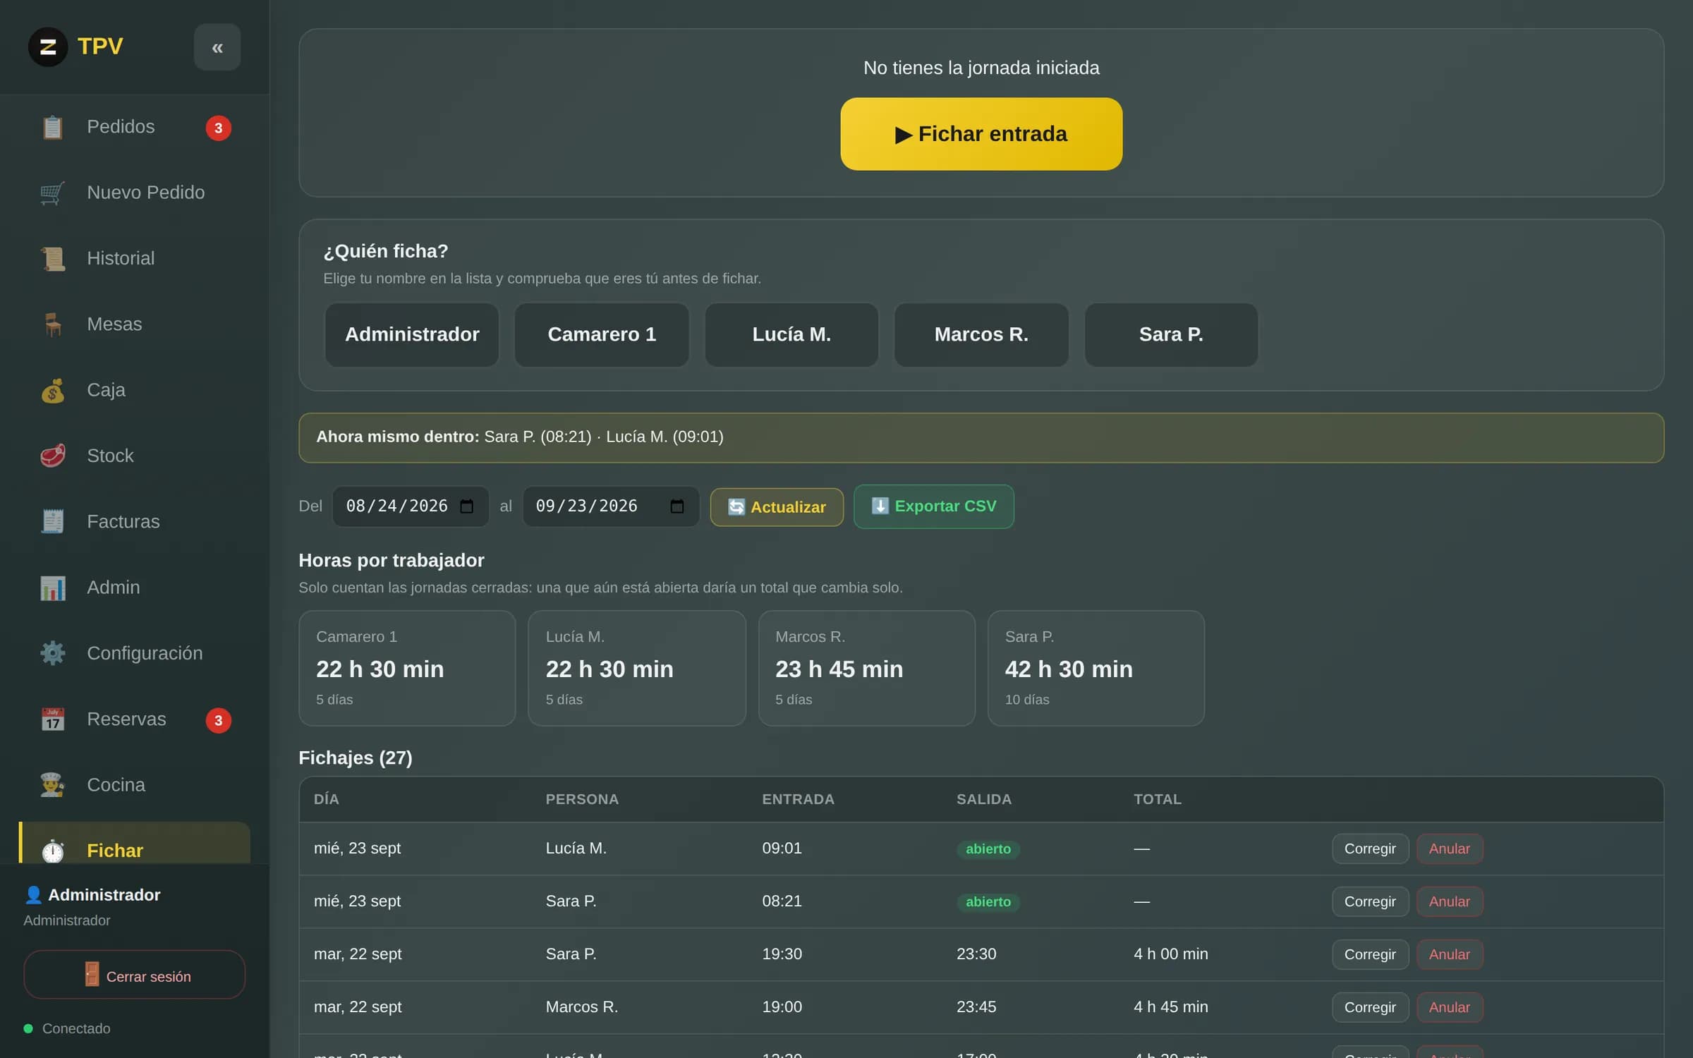Open the Caja money bag icon
The width and height of the screenshot is (1693, 1058).
[x=53, y=391]
